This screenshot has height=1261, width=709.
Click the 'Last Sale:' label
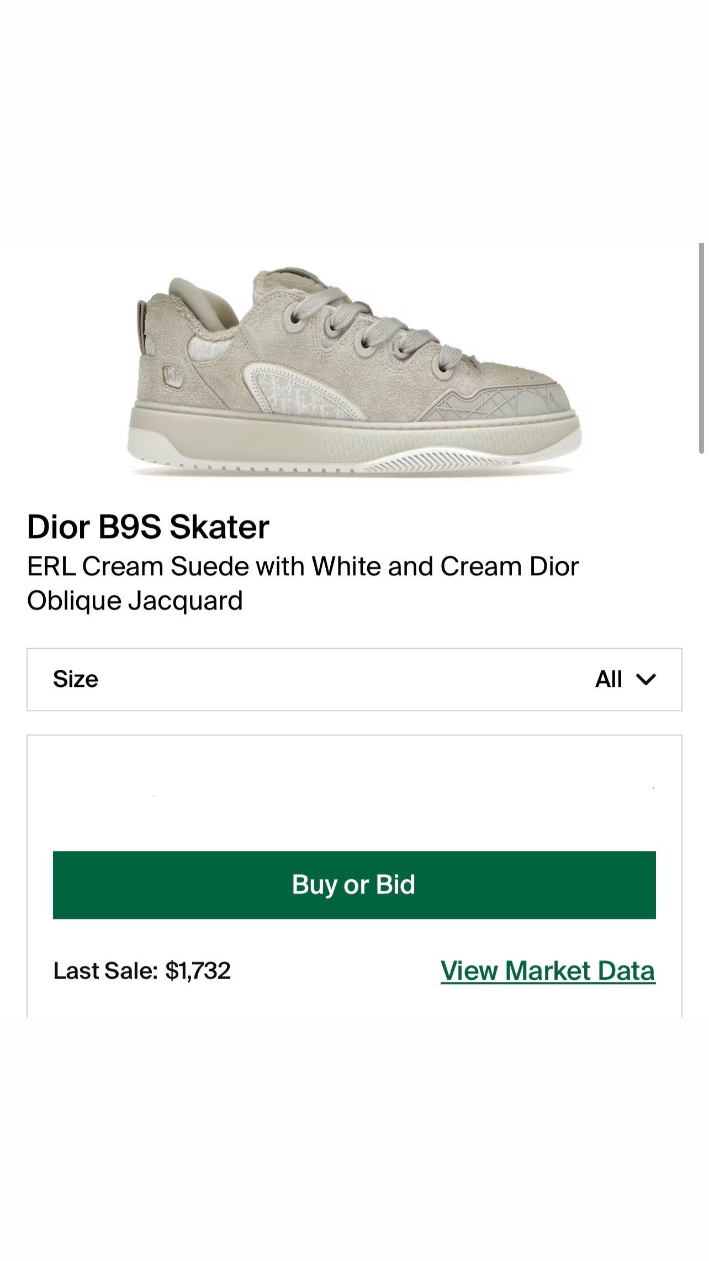pos(105,971)
